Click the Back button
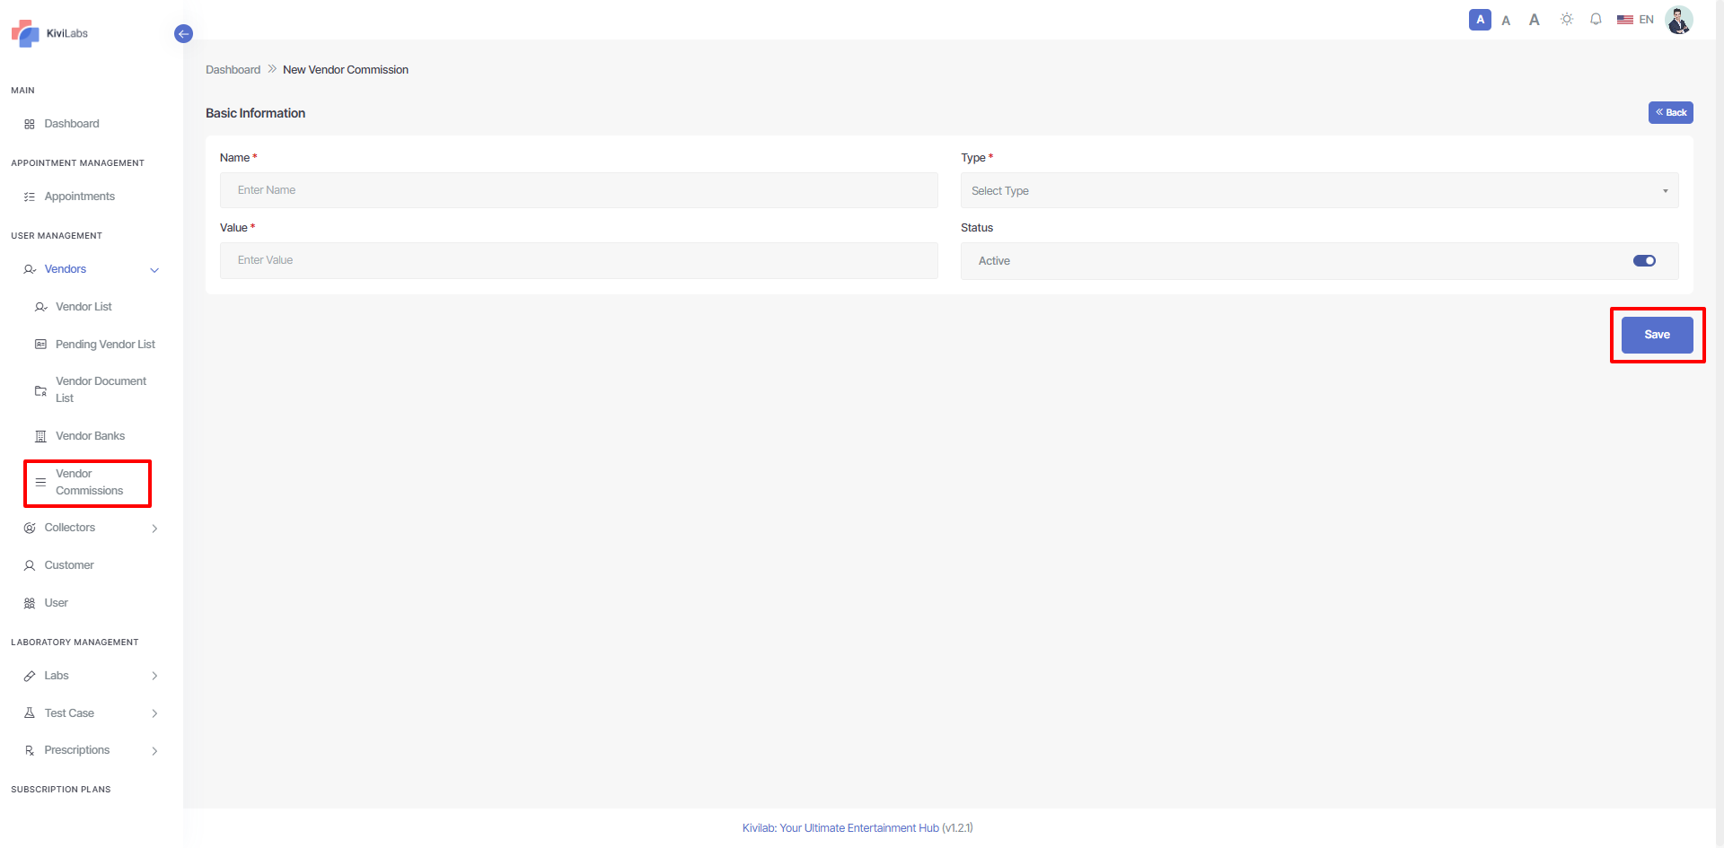Screen dimensions: 1724x848 tap(1670, 112)
